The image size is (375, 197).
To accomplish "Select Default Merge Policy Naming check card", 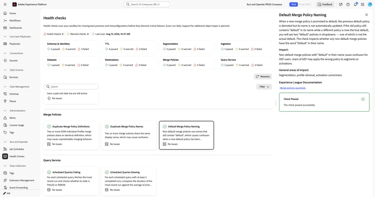I will [x=186, y=135].
